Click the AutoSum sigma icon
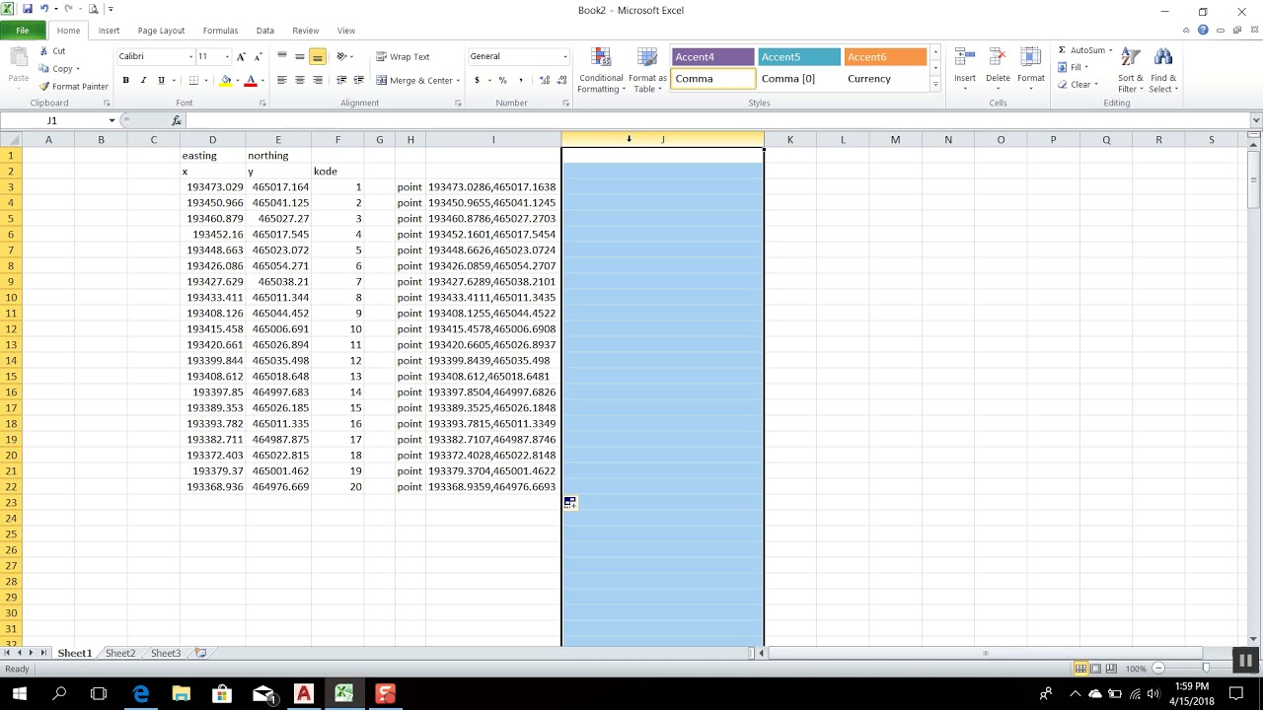 pos(1062,50)
